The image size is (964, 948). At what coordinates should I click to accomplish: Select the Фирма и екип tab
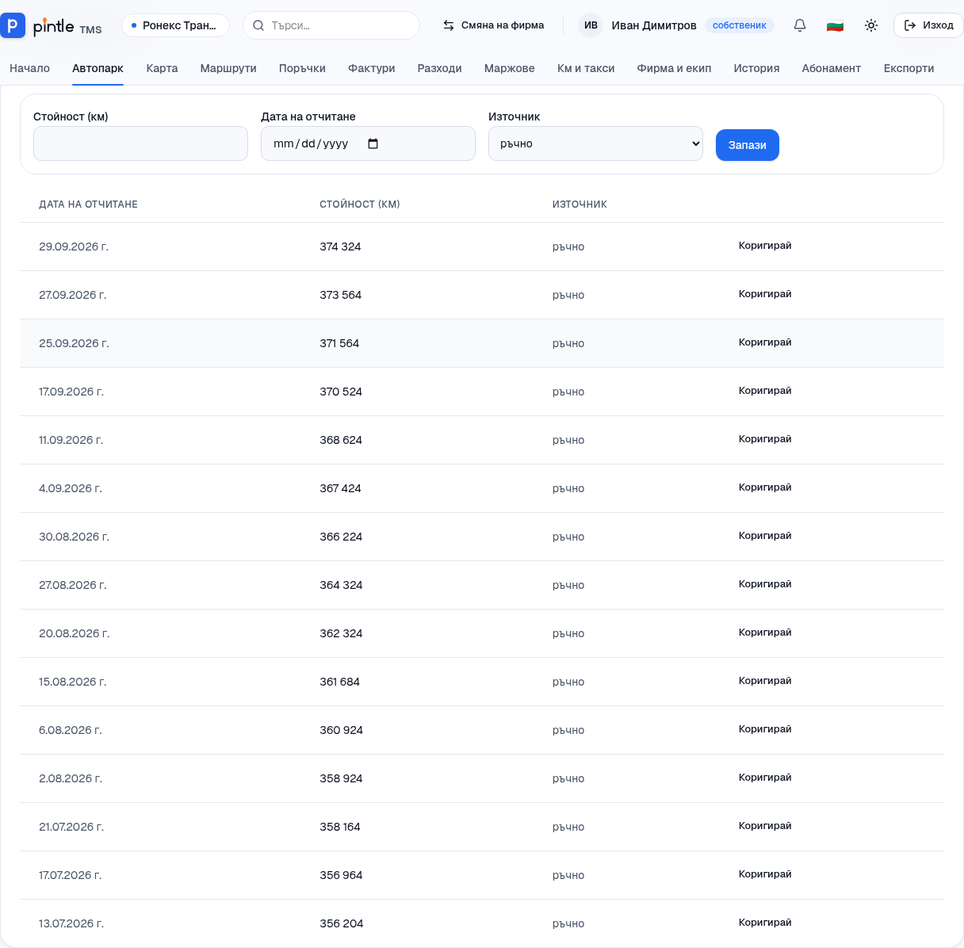pyautogui.click(x=675, y=68)
